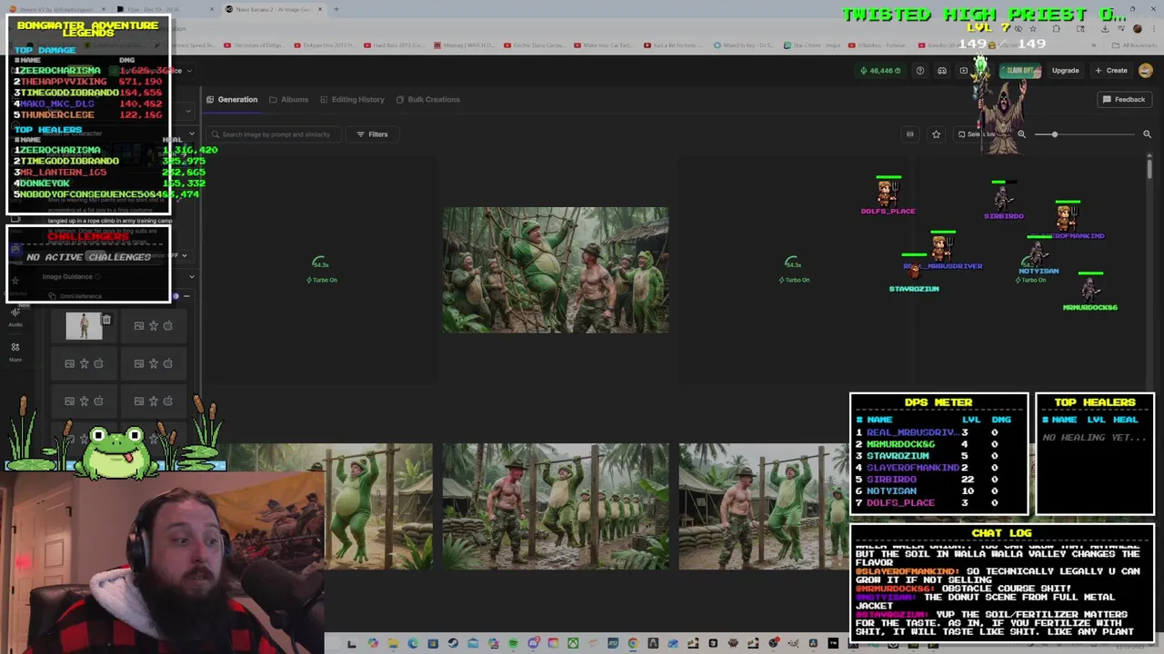Open Chrome three-dot menu

pos(1152,28)
